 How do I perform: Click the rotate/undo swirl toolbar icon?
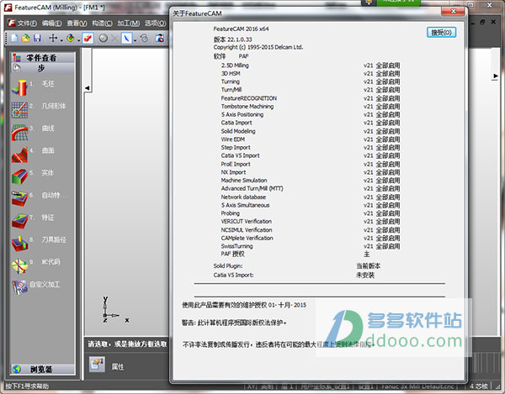click(144, 39)
